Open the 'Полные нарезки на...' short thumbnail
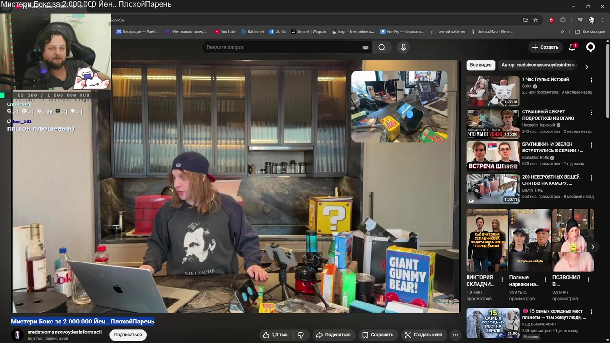Screen dimensions: 610x343 [x=530, y=240]
